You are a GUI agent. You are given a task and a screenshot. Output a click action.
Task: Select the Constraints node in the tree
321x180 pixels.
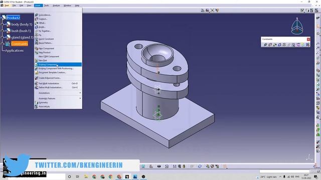click(20, 43)
